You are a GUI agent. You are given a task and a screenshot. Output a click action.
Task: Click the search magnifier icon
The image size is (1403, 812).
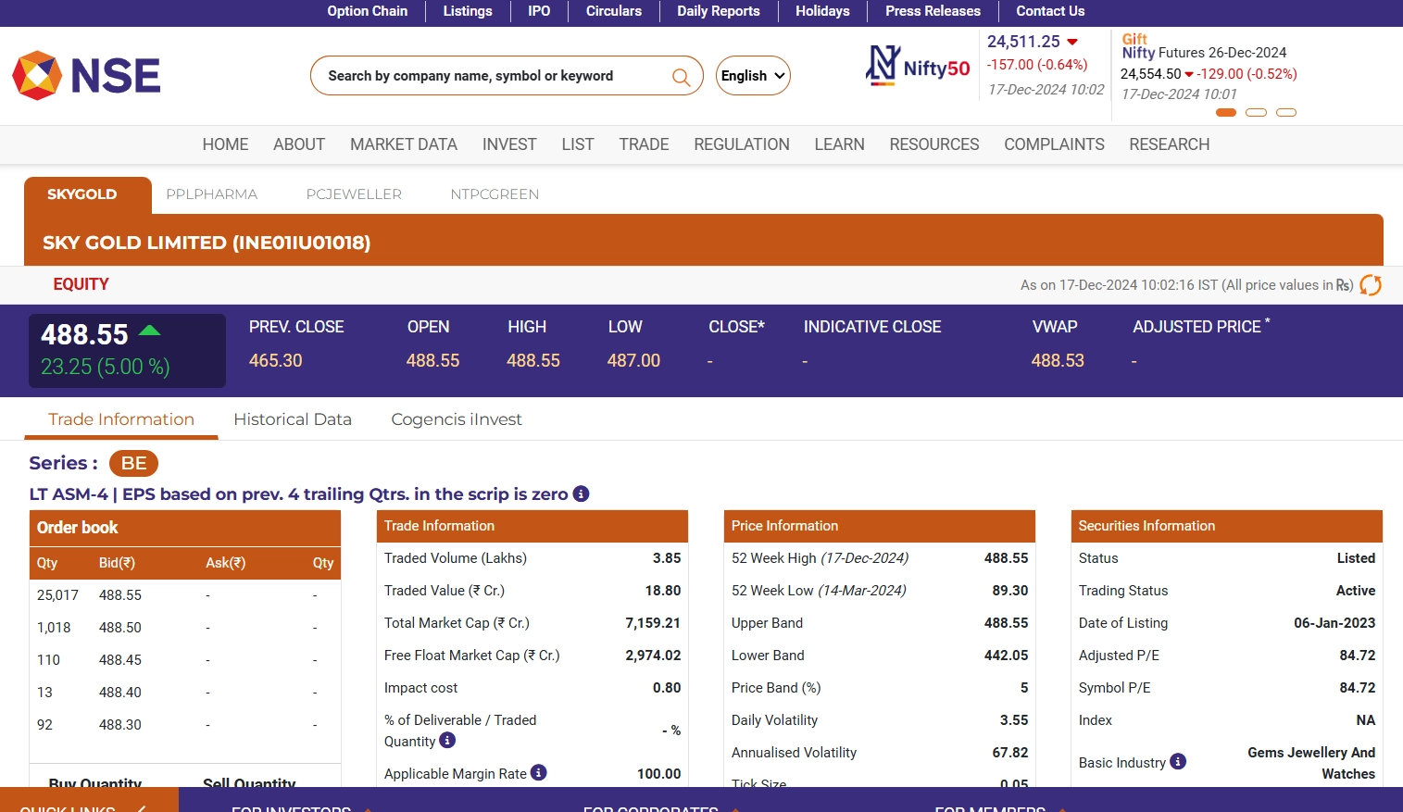681,77
